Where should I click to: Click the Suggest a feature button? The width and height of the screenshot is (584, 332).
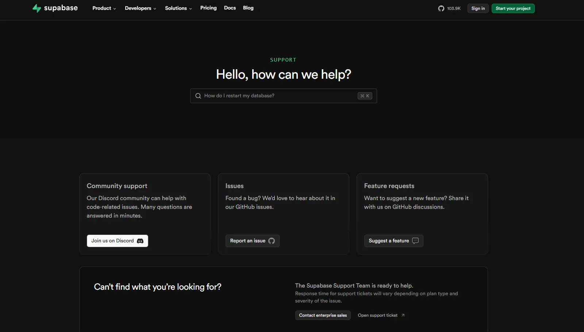coord(394,241)
